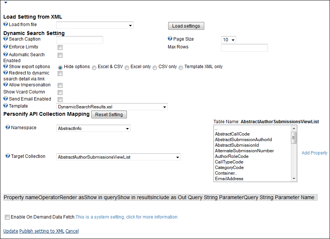Screen dimensions: 330x239
Task: Click help icon beside Allow Impersonation
Action: [x=6, y=85]
